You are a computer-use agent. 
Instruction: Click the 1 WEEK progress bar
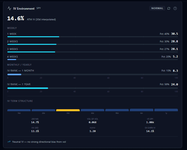point(93,37)
